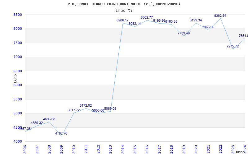The image size is (248, 155).
Task: Click the 5069.05 label for 2013
Action: coord(110,108)
